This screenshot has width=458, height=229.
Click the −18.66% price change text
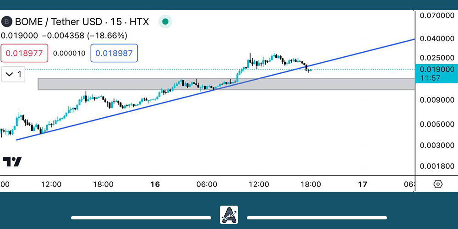click(x=107, y=35)
